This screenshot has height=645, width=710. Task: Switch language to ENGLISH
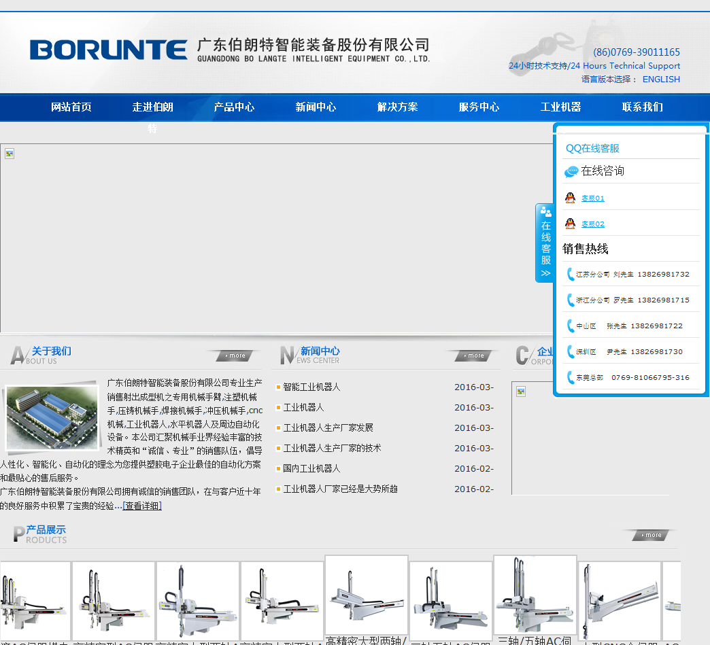[x=661, y=80]
